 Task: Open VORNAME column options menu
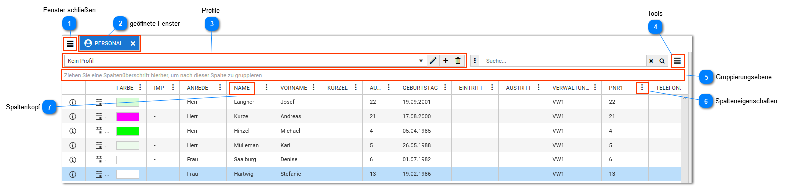314,87
